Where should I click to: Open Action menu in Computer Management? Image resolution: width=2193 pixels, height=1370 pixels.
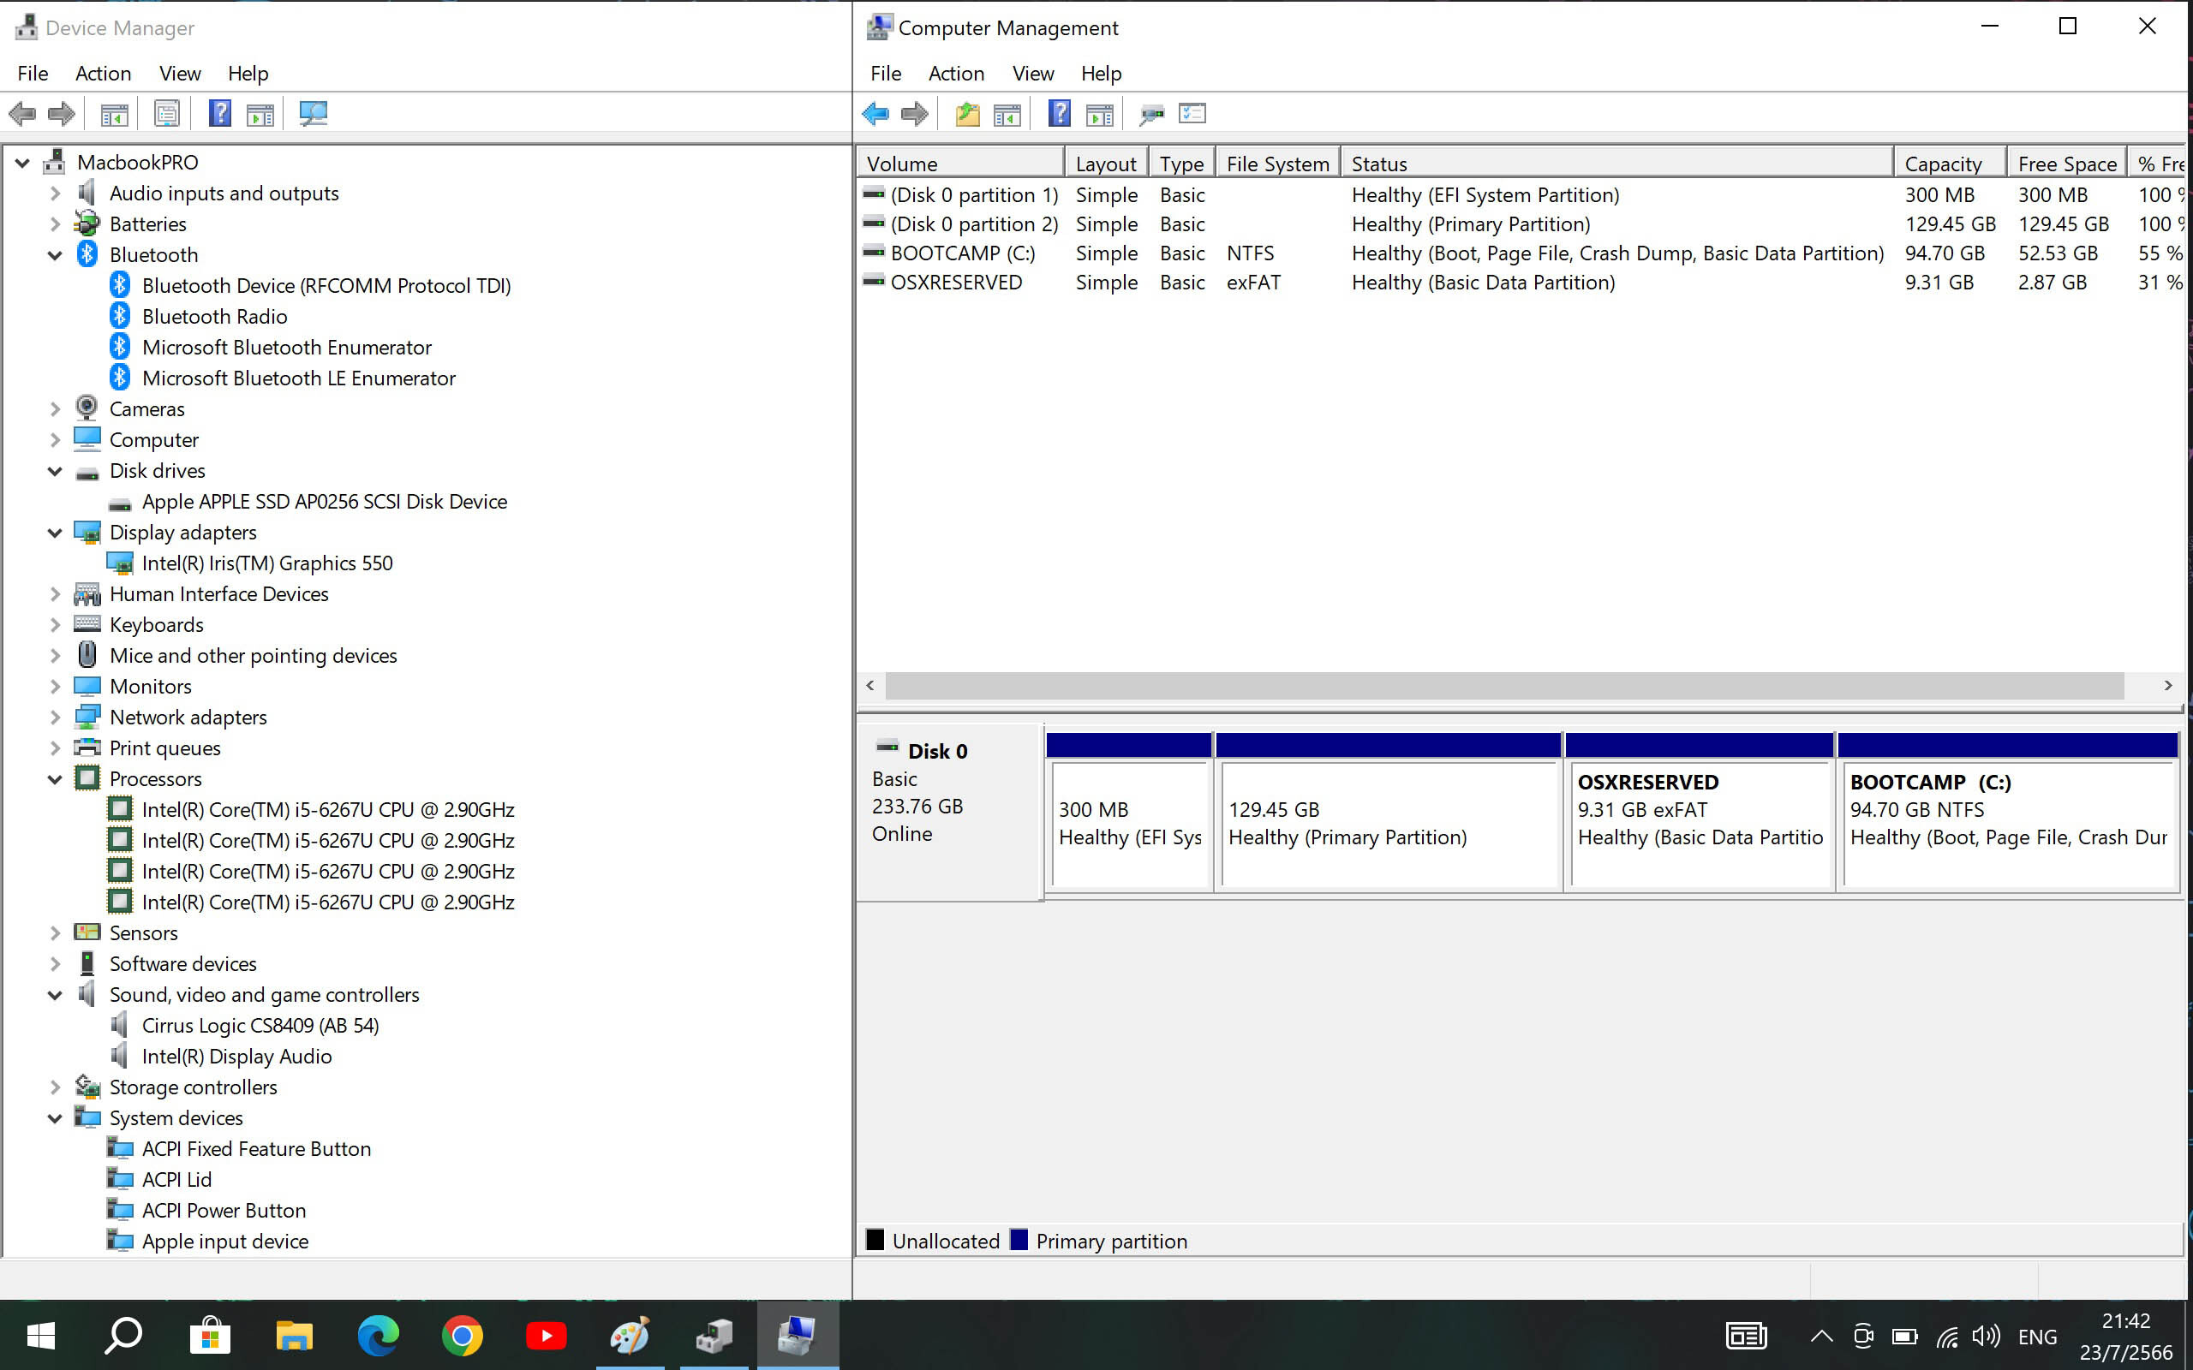click(x=956, y=74)
